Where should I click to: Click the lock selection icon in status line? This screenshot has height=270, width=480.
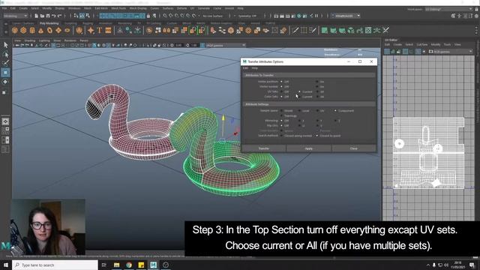pyautogui.click(x=148, y=16)
